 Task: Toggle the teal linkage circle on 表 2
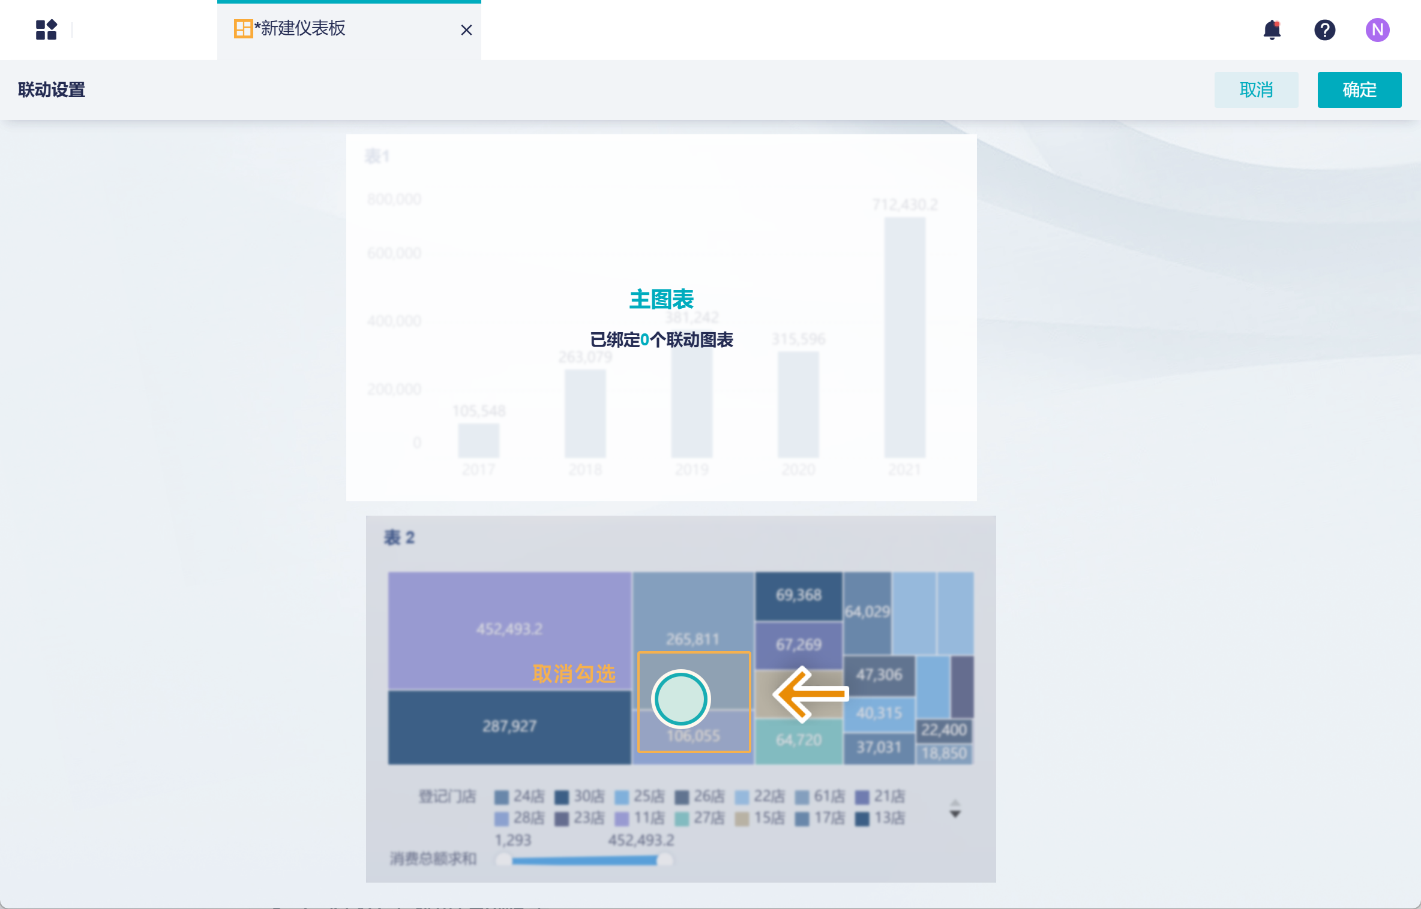click(681, 699)
